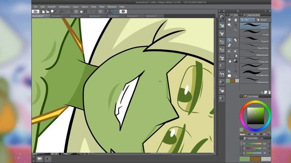Screen dimensions: 291x163
Task: Open the Help menu
Action: (x=122, y=7)
